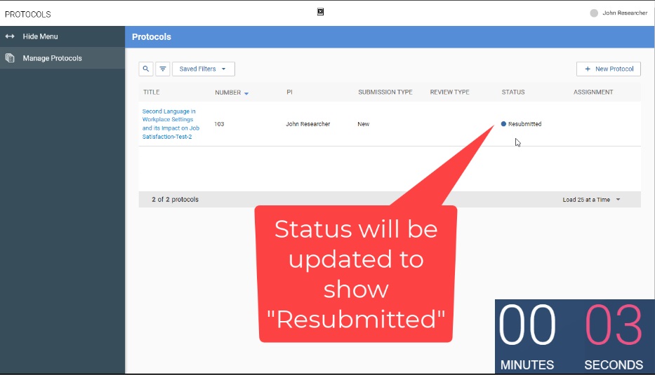Click the blue Resubmitted status dot
The height and width of the screenshot is (375, 655).
pyautogui.click(x=503, y=124)
